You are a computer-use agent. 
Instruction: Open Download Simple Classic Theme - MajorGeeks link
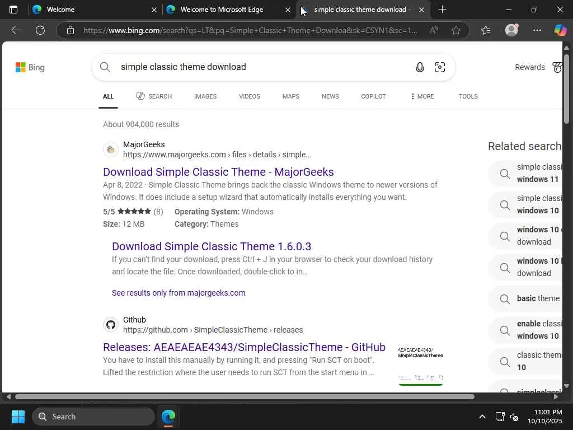(x=219, y=172)
